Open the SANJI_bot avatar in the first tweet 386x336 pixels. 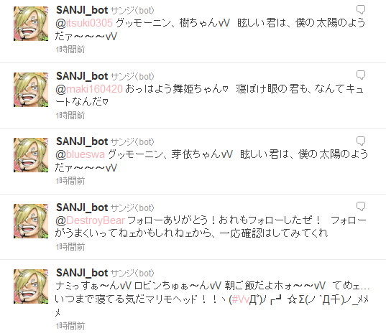pos(31,24)
